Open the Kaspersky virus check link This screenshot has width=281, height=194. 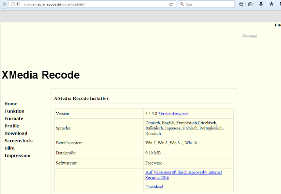(x=184, y=175)
